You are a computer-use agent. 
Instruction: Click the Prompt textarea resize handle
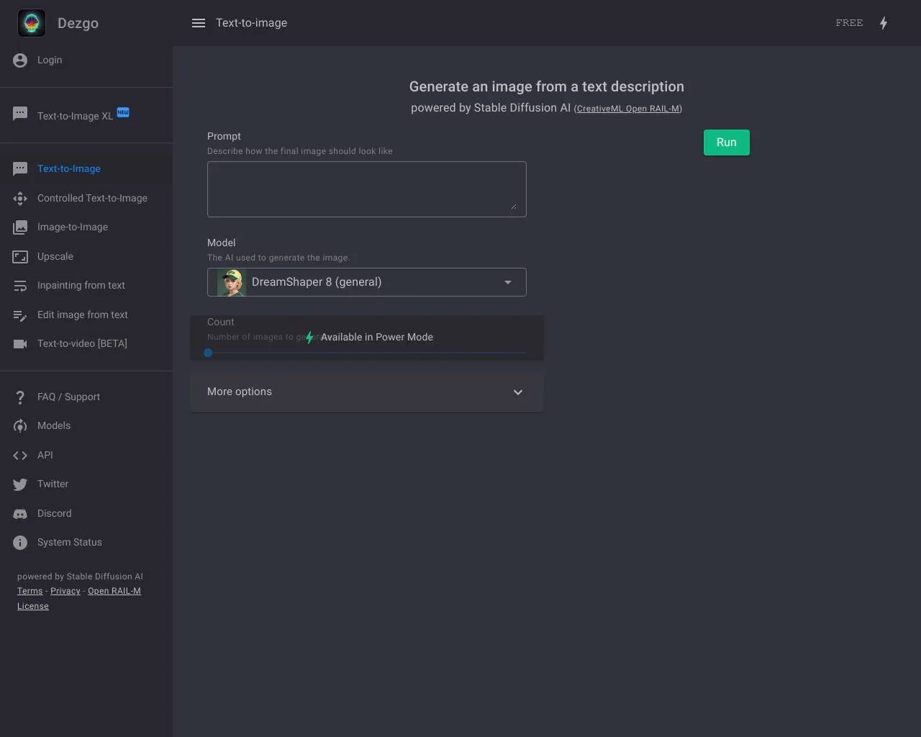coord(514,207)
